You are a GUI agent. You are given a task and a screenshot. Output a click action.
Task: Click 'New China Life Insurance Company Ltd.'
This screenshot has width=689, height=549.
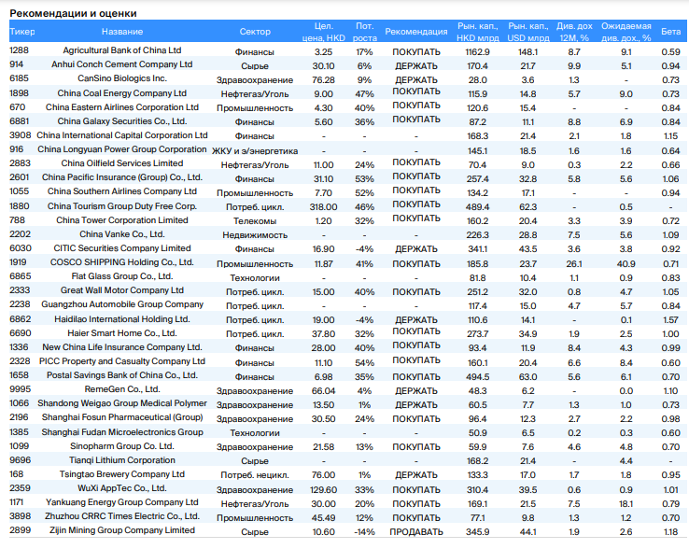pos(122,347)
